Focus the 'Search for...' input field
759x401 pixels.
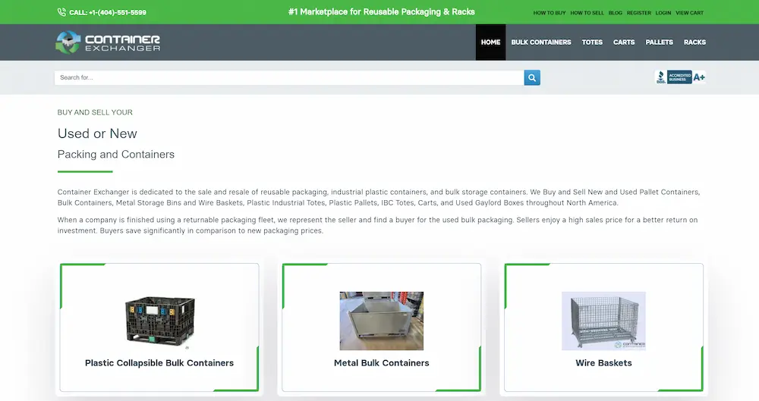289,77
